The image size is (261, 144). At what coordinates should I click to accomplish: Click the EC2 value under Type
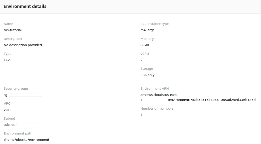pos(7,60)
